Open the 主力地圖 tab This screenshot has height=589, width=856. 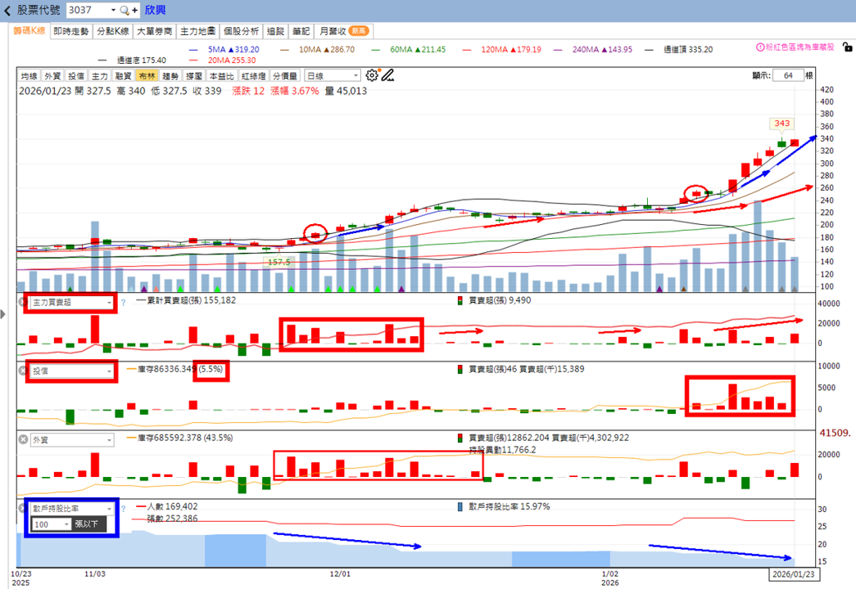pyautogui.click(x=197, y=32)
